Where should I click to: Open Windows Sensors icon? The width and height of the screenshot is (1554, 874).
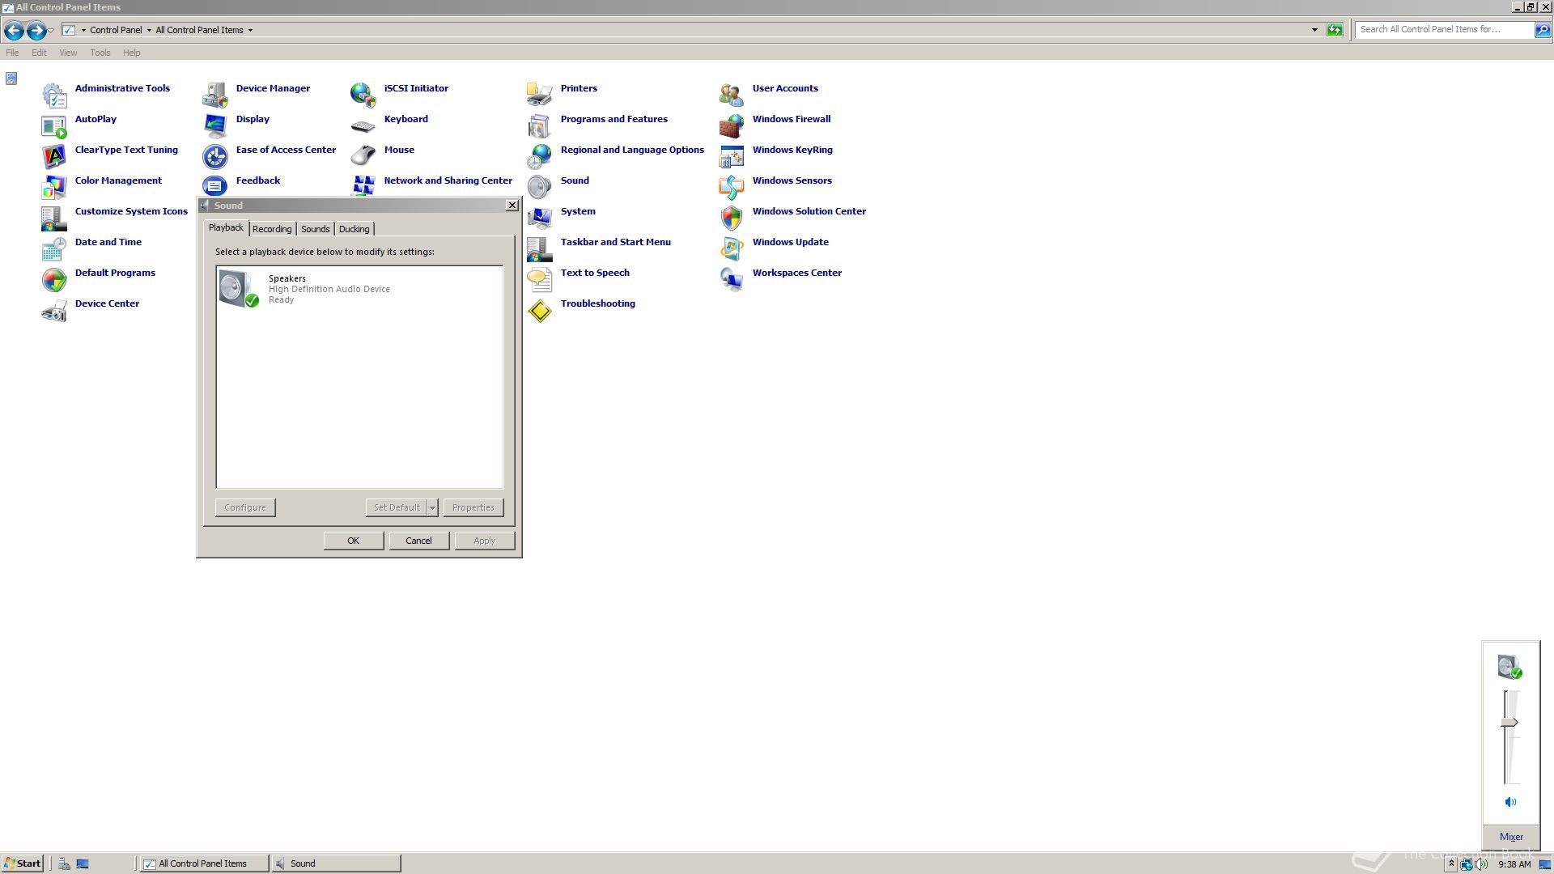click(x=732, y=188)
